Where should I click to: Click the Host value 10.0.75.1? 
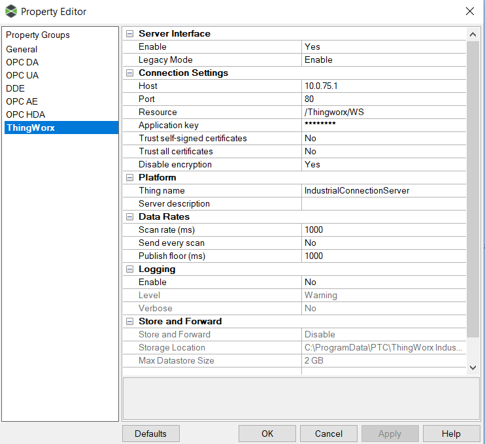point(384,86)
